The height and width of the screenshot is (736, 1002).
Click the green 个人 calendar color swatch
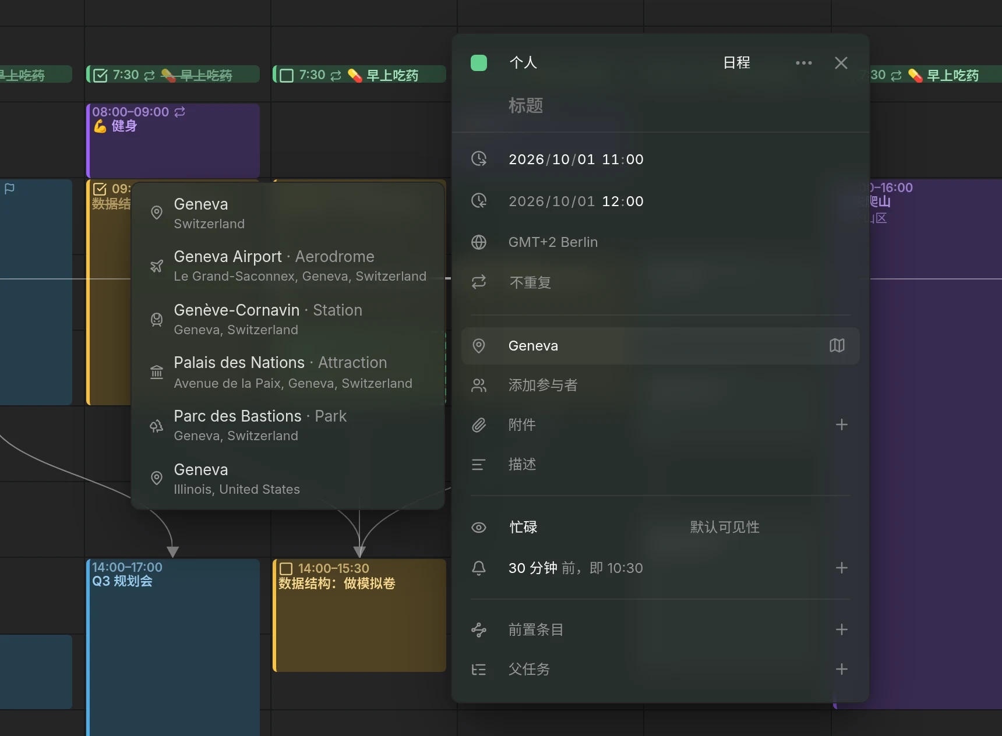pos(479,63)
